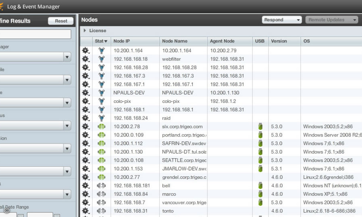362x217 pixels.
Task: Select the USB icon in the 10.200.0.109 row
Action: coord(260,135)
